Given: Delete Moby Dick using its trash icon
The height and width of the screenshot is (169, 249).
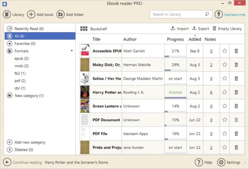Looking at the screenshot, I should tap(237, 65).
